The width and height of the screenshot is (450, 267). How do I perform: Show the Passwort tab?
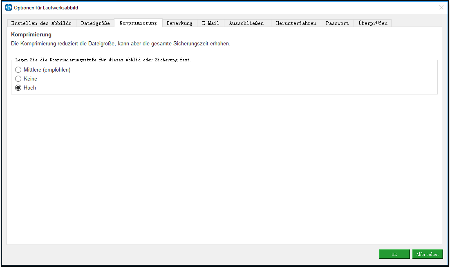[337, 23]
